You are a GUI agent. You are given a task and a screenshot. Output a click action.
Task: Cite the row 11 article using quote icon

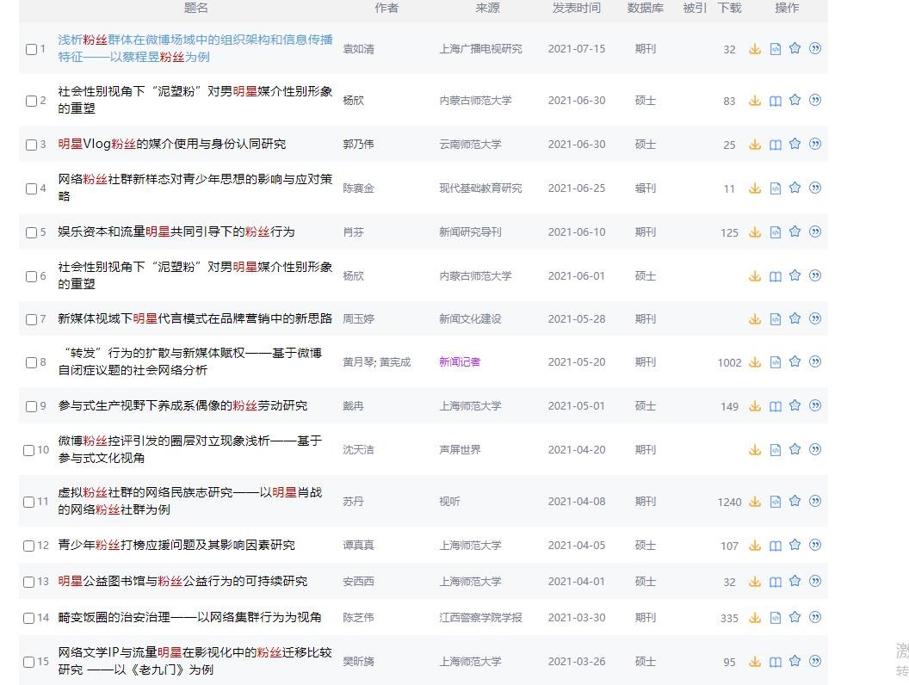pos(814,501)
